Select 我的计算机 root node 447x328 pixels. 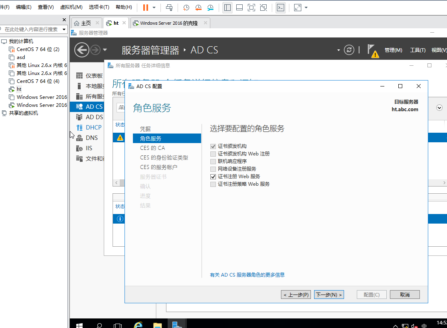pos(21,41)
